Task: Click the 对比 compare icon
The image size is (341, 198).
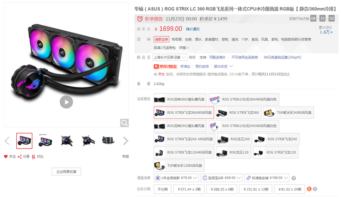Action: tap(34, 157)
